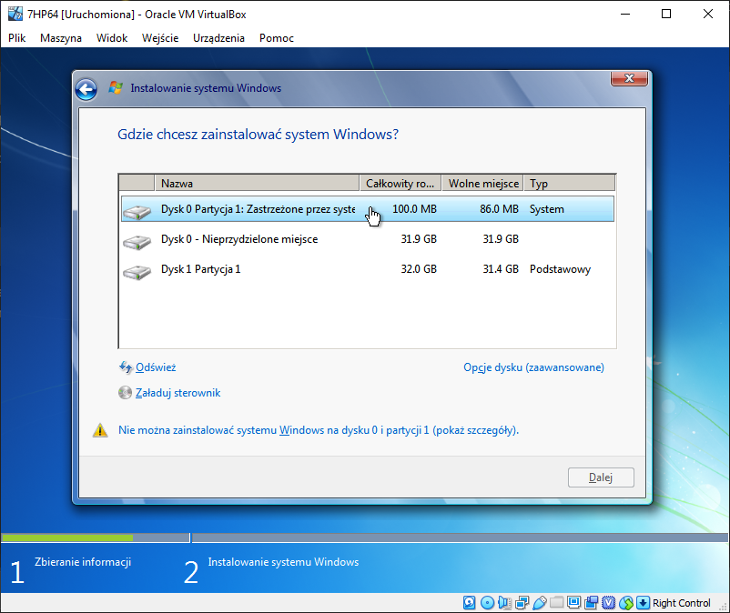Click the Wolne miejsce column header
Screen dimensions: 730x613
(x=482, y=183)
